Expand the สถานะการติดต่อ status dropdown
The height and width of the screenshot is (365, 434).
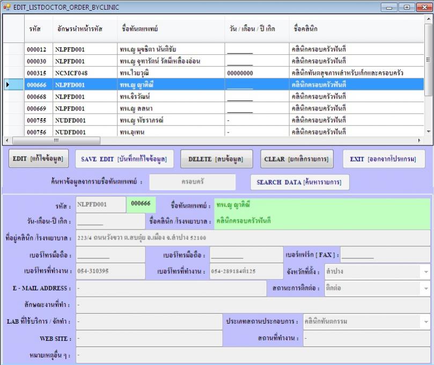coord(426,289)
